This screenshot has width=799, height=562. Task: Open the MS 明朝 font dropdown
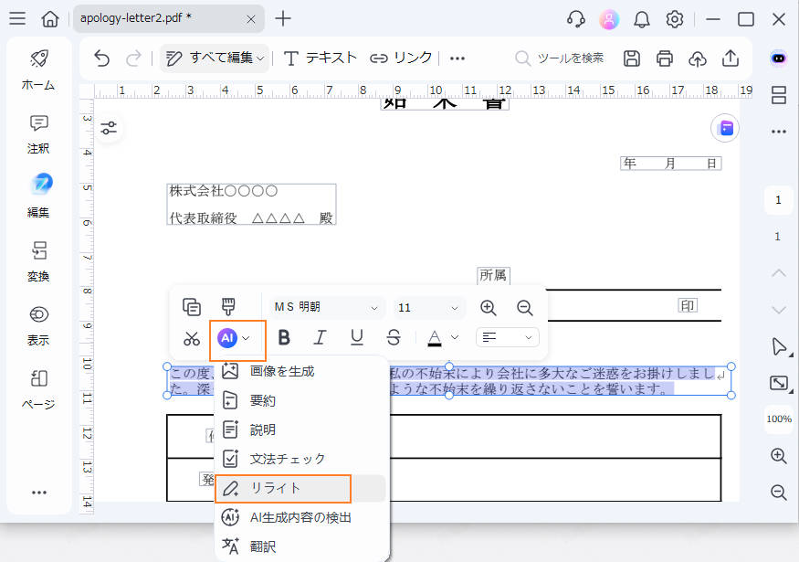pyautogui.click(x=324, y=307)
